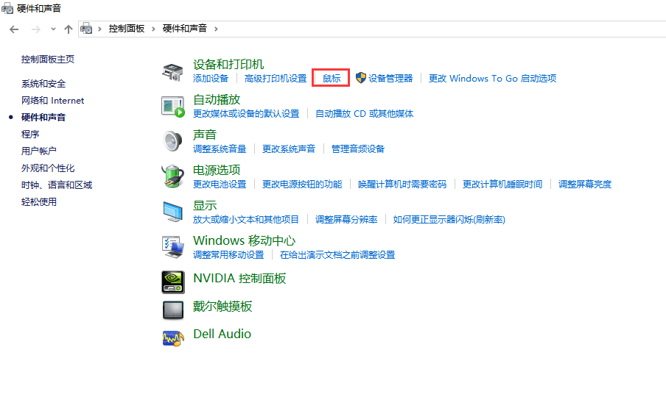Select 系统和安全 in the left sidebar
Screen dimensions: 666x408
tap(43, 84)
